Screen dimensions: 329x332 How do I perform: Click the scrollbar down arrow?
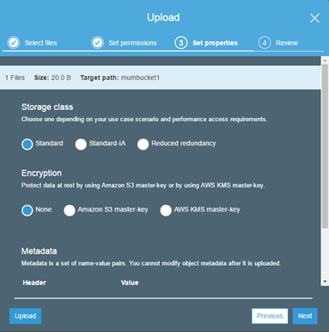coord(325,281)
